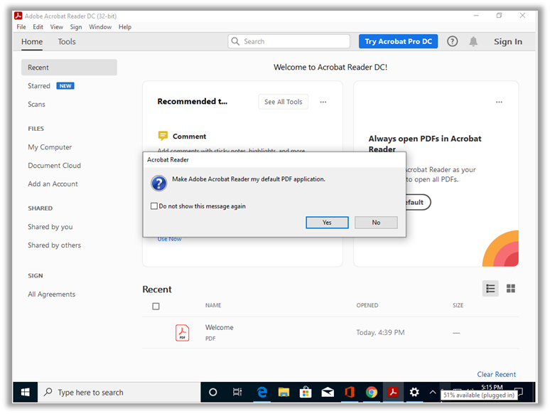
Task: Open Document Cloud in sidebar
Action: [55, 166]
